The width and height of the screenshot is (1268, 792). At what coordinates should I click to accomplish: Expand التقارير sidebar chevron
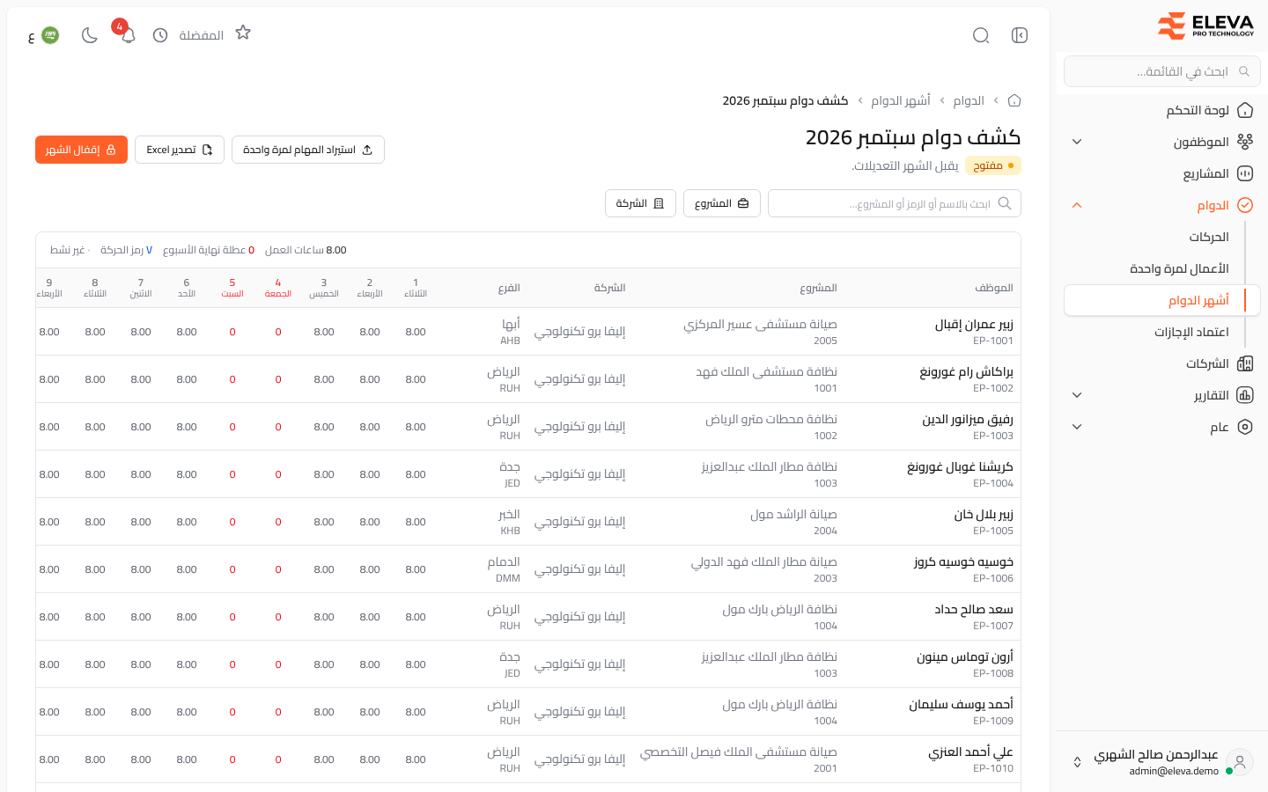pyautogui.click(x=1077, y=395)
